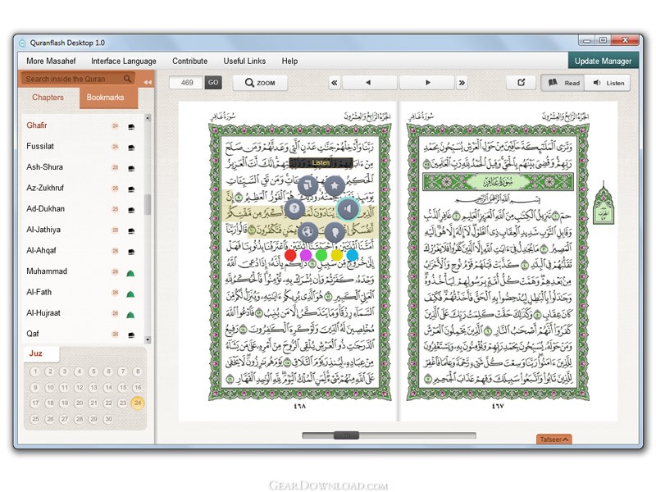This screenshot has height=492, width=656.
Task: Pick the blue highlight color
Action: pyautogui.click(x=353, y=254)
